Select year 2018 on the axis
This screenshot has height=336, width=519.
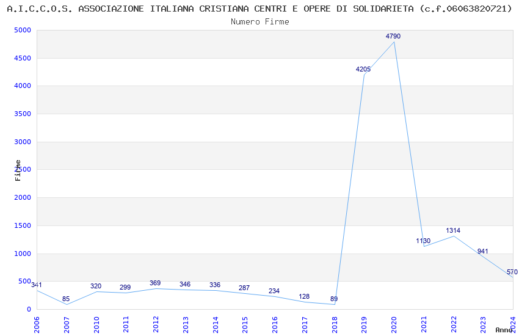coord(335,324)
